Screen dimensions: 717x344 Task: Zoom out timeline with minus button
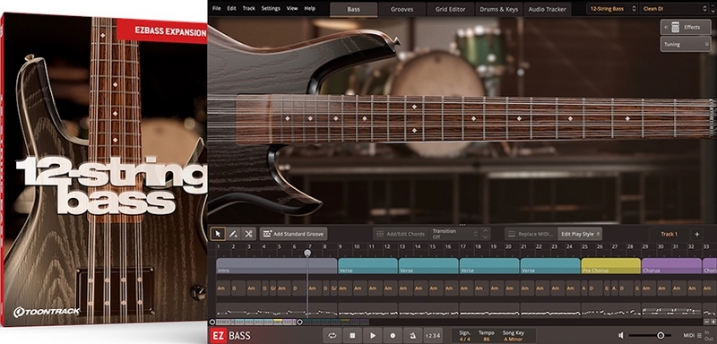706,322
